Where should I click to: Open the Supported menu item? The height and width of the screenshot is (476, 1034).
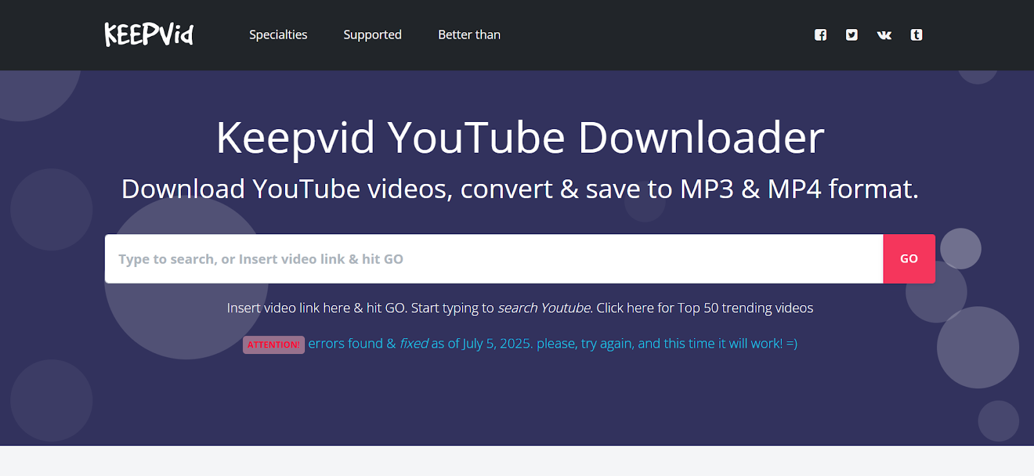point(372,35)
